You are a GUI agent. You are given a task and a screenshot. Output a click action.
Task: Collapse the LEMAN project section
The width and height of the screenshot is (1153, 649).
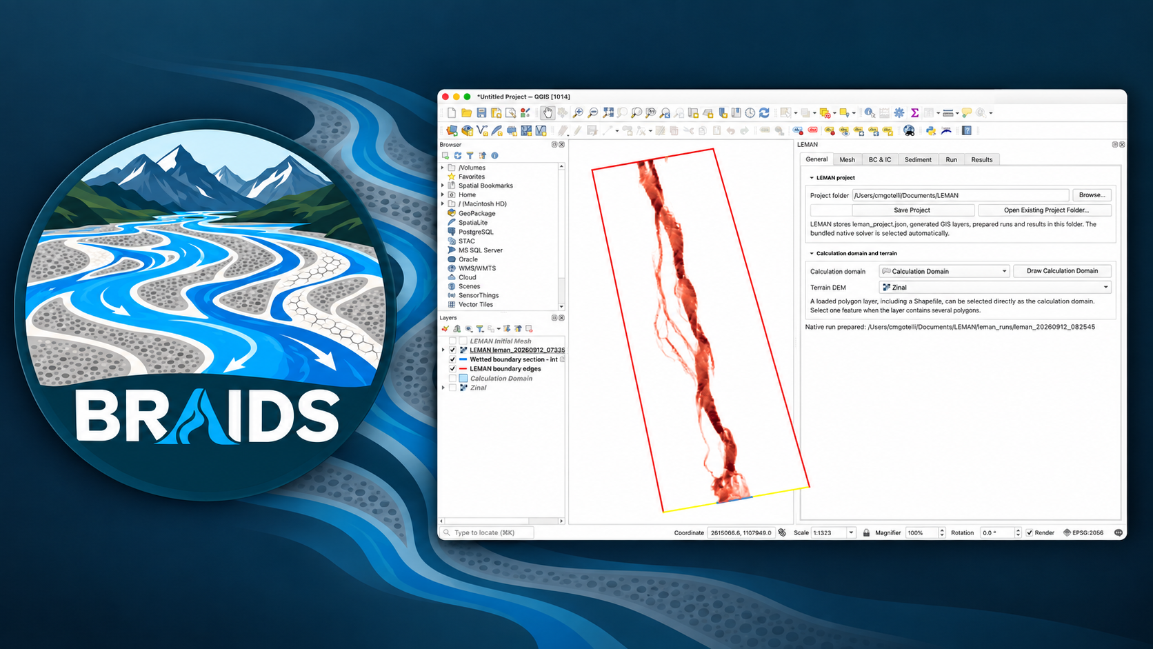pyautogui.click(x=812, y=178)
